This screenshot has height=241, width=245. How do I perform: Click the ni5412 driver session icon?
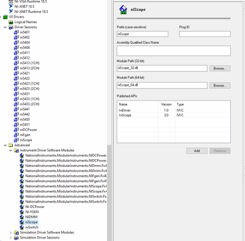[x=17, y=58]
